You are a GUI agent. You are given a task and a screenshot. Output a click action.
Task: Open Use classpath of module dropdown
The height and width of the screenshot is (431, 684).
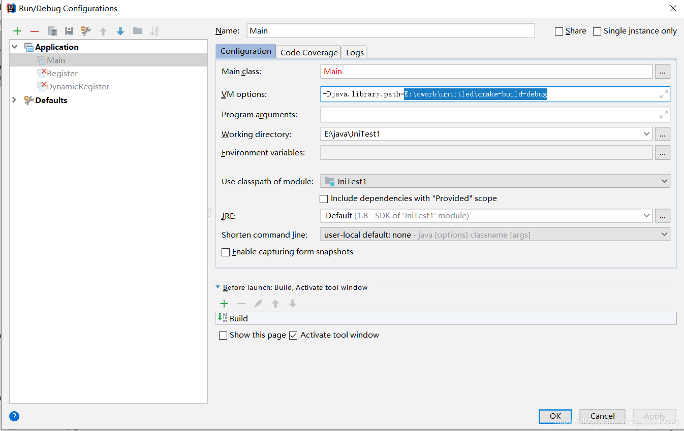click(664, 181)
